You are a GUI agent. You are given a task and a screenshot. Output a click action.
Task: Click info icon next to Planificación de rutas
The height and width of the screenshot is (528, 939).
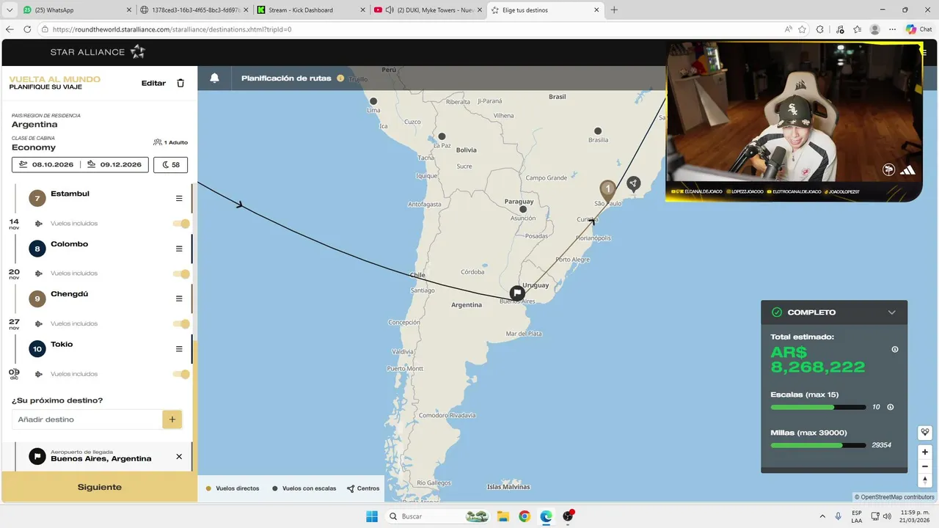click(340, 78)
